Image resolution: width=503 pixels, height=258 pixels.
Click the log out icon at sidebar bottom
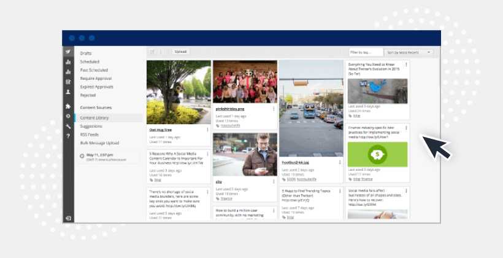point(68,218)
